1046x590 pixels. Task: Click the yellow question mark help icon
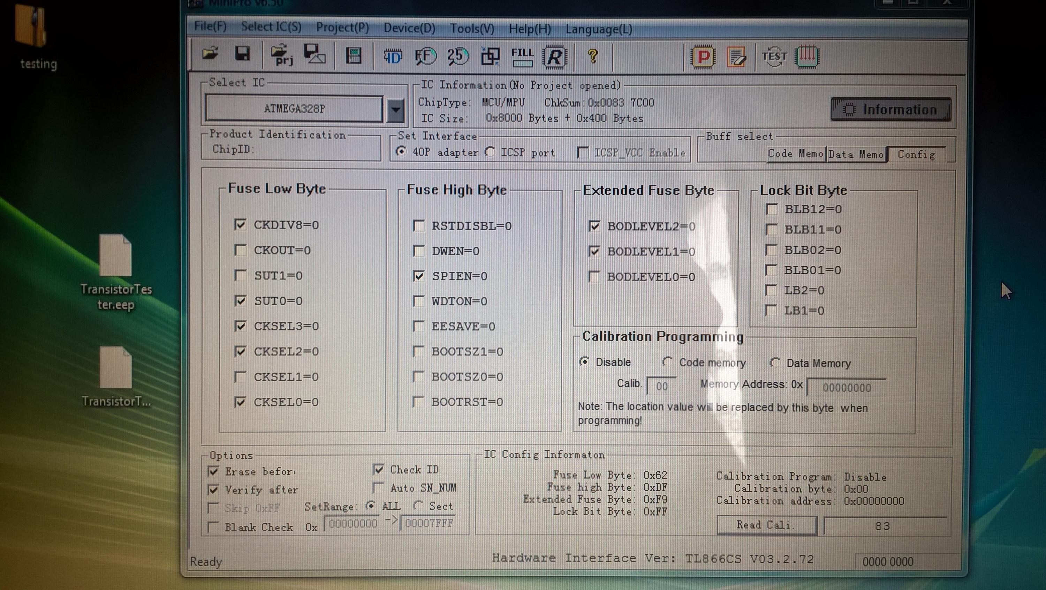(592, 56)
